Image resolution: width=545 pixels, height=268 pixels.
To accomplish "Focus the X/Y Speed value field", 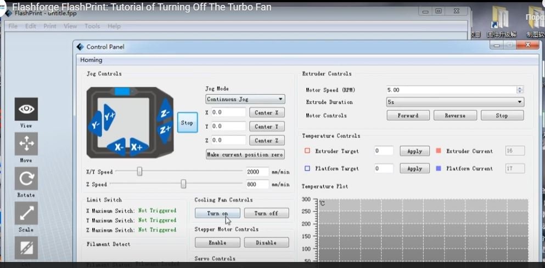I will click(257, 172).
